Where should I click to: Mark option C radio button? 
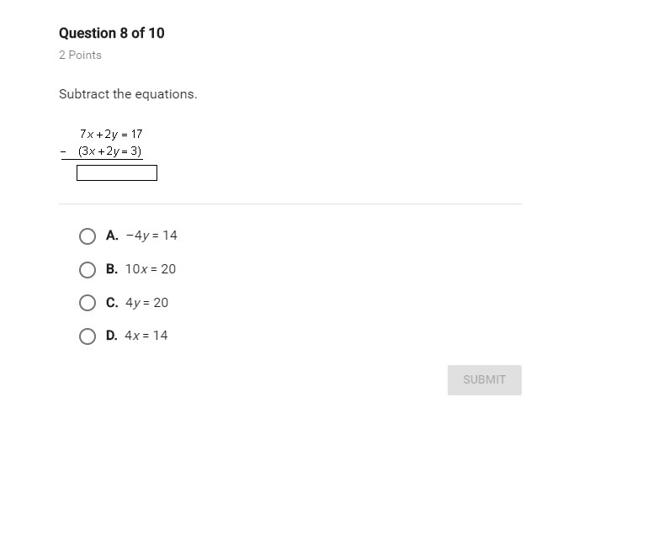point(88,303)
